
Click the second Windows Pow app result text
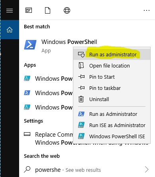tap(54, 93)
